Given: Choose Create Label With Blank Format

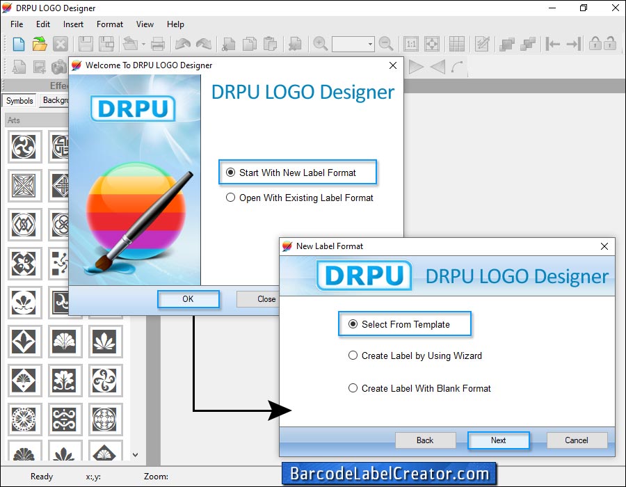Looking at the screenshot, I should [419, 388].
